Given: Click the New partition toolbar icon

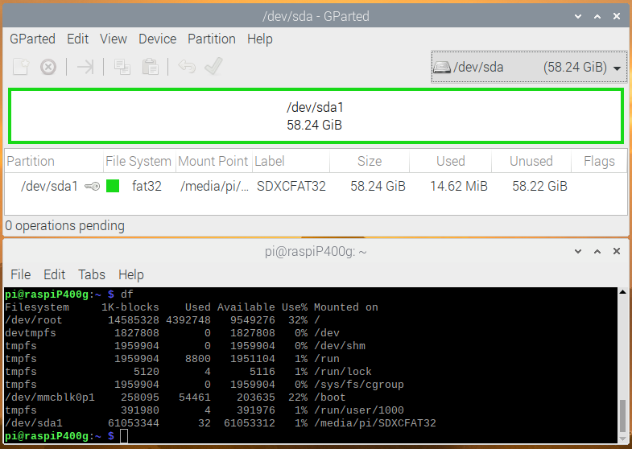Looking at the screenshot, I should [21, 67].
